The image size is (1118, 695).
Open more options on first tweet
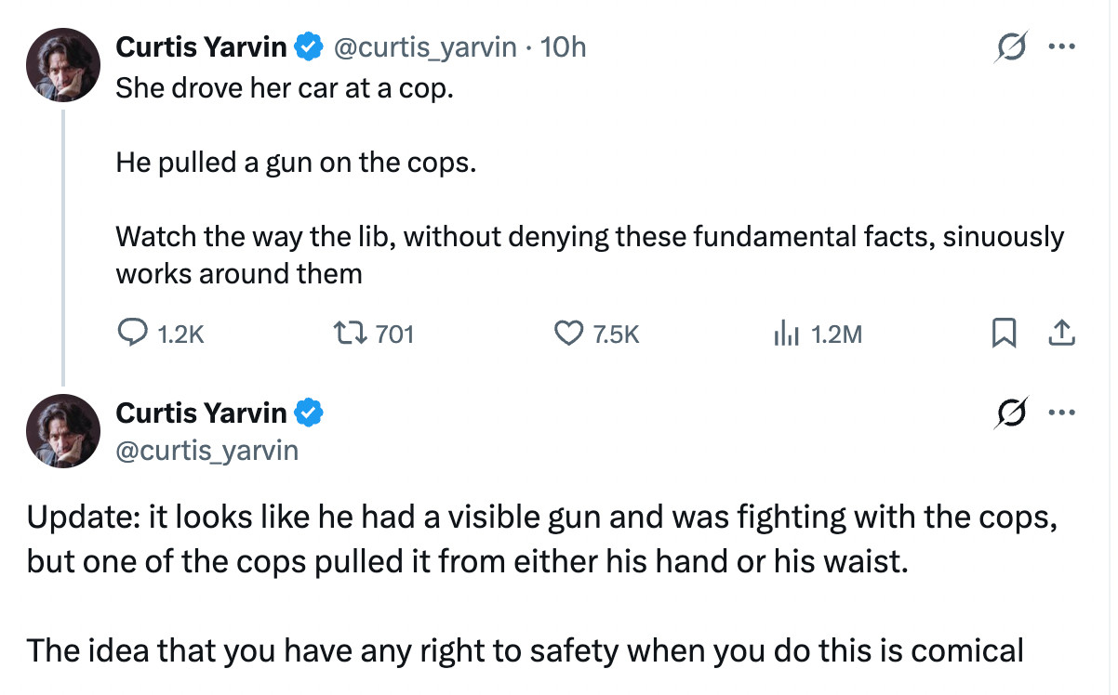[x=1061, y=46]
